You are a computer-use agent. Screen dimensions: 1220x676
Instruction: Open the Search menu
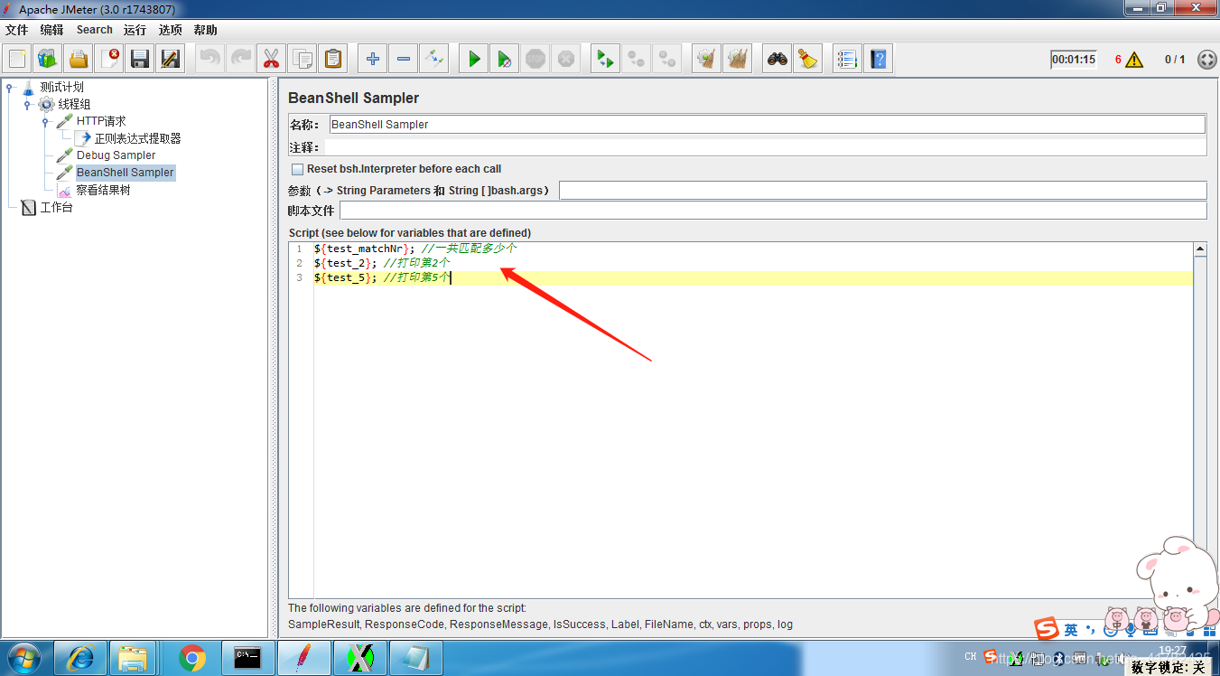(94, 30)
